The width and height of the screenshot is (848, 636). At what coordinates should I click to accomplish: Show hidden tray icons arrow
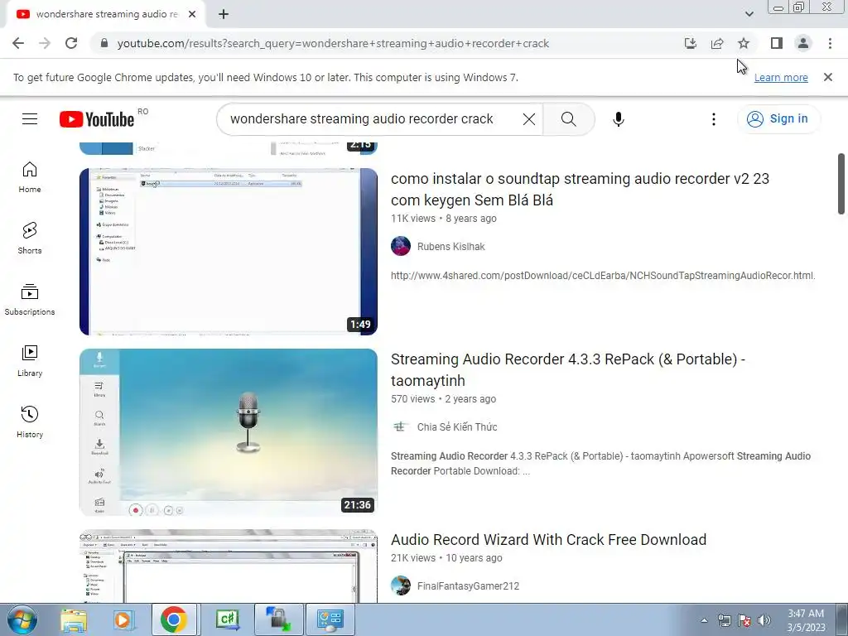point(704,620)
